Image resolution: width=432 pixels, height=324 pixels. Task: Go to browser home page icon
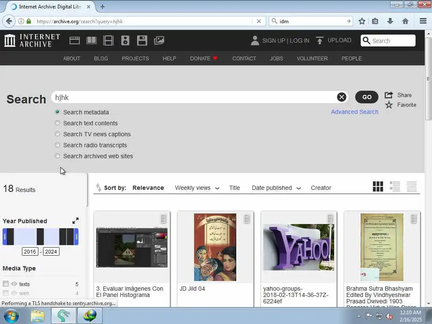405,21
